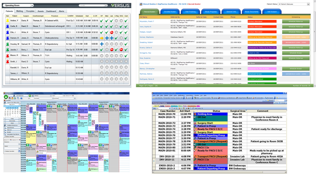Click blue plus in Hanson Med cell
This screenshot has height=176, width=317.
(x=107, y=38)
